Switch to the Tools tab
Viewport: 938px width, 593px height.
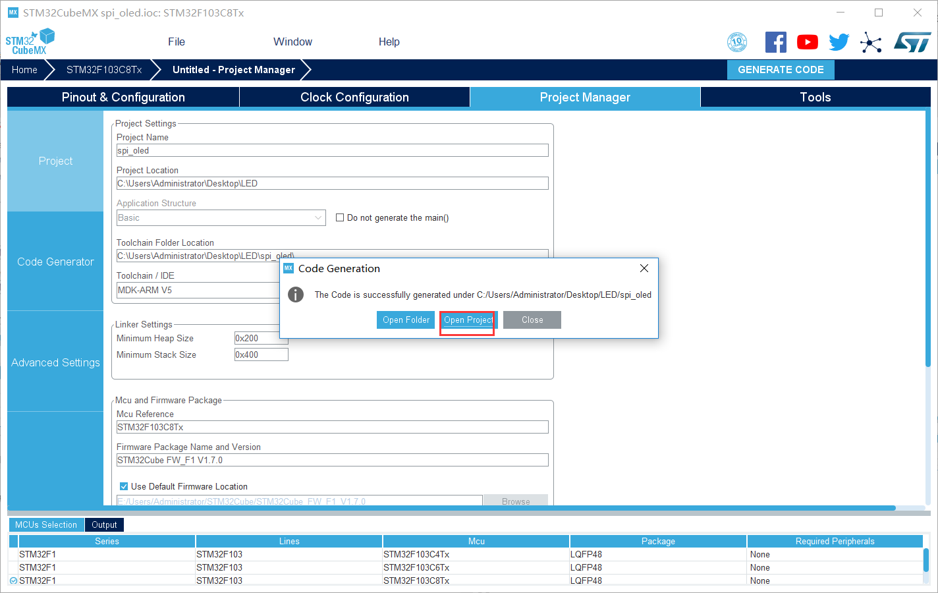click(815, 97)
